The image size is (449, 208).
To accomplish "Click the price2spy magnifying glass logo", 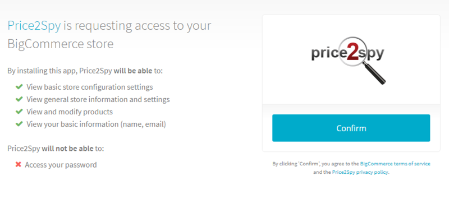I will coord(348,60).
